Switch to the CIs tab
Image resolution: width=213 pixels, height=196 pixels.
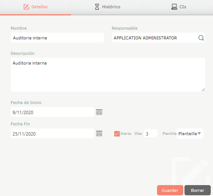(179, 7)
